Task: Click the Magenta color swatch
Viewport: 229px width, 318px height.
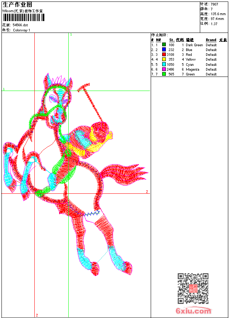Action: pyautogui.click(x=164, y=69)
